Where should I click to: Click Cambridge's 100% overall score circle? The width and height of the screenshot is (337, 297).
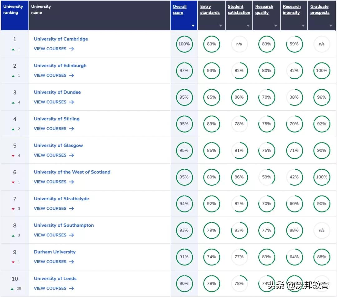click(184, 44)
